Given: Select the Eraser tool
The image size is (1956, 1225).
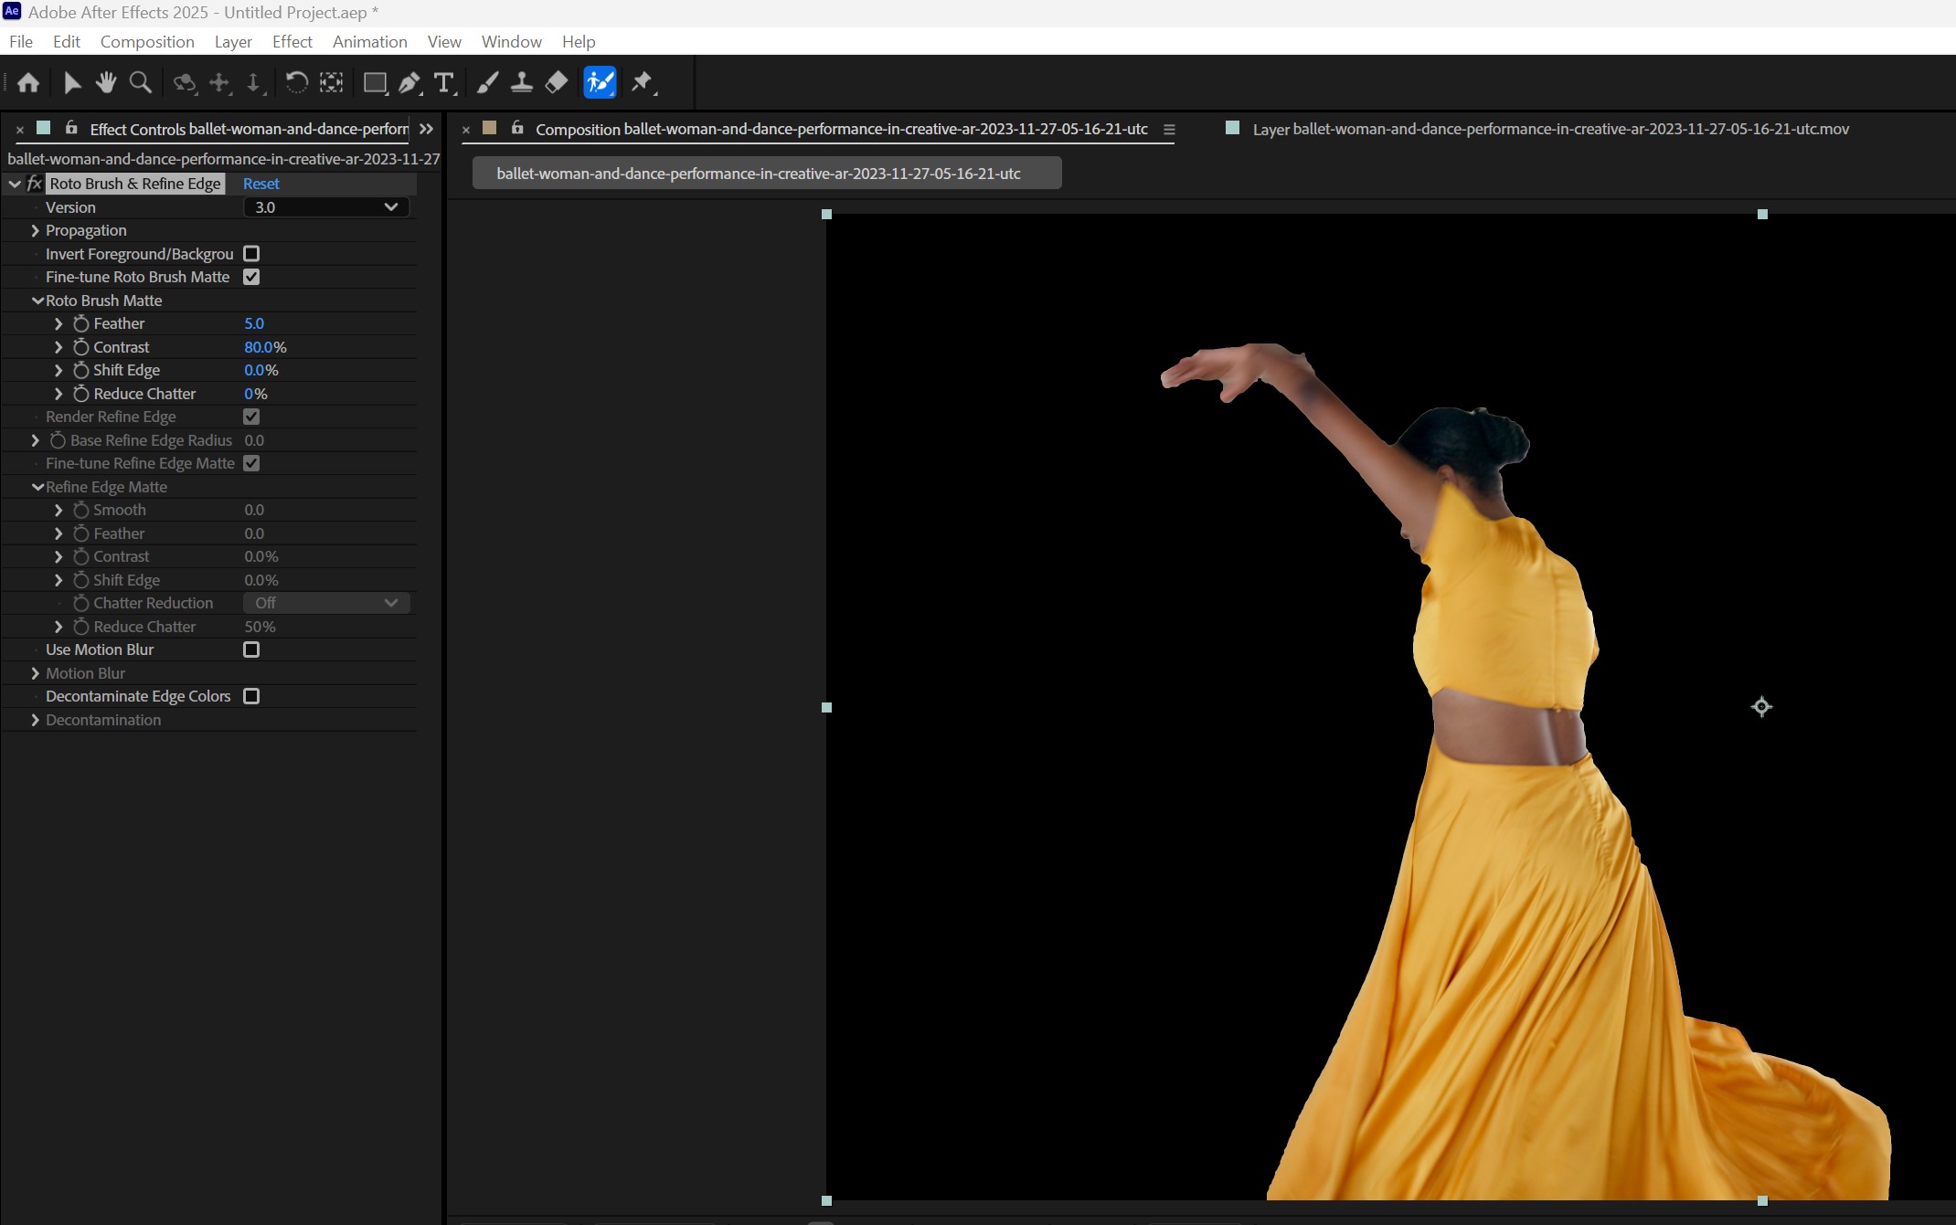Looking at the screenshot, I should (x=556, y=83).
